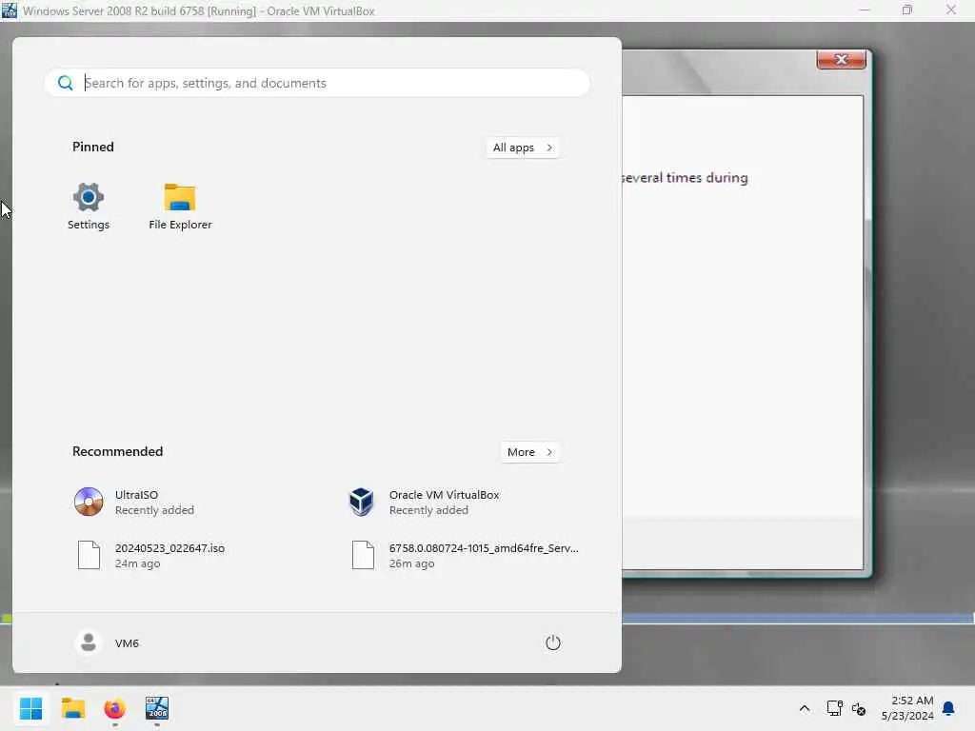Viewport: 975px width, 731px height.
Task: Click the Windows Start button
Action: pos(31,708)
